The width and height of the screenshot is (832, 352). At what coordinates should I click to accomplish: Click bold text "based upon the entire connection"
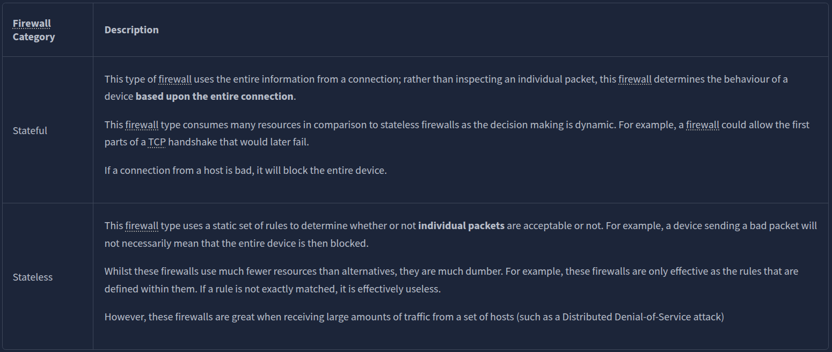tap(214, 97)
